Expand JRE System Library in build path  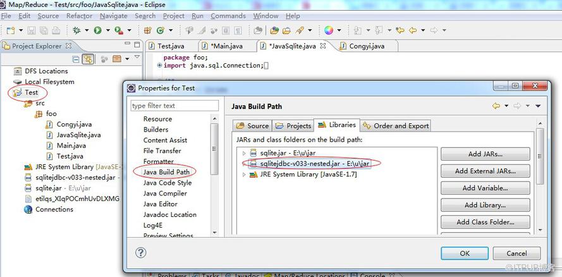(244, 175)
